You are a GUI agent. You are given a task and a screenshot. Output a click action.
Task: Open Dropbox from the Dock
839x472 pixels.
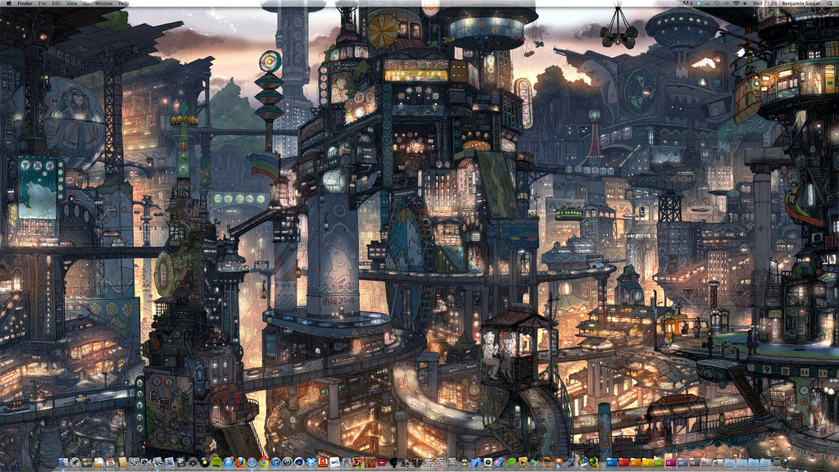(311, 462)
